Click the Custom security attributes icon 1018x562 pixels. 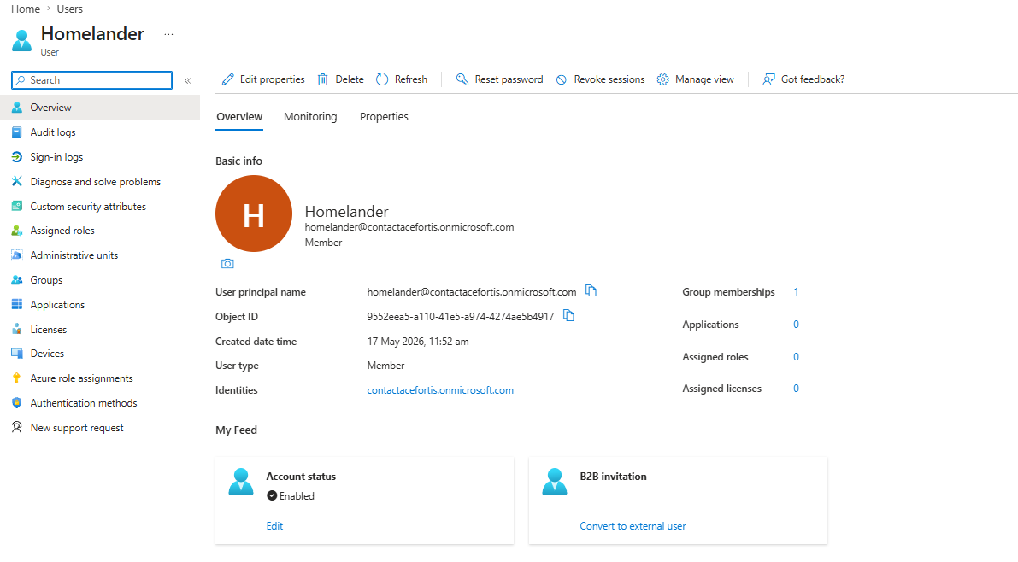17,206
